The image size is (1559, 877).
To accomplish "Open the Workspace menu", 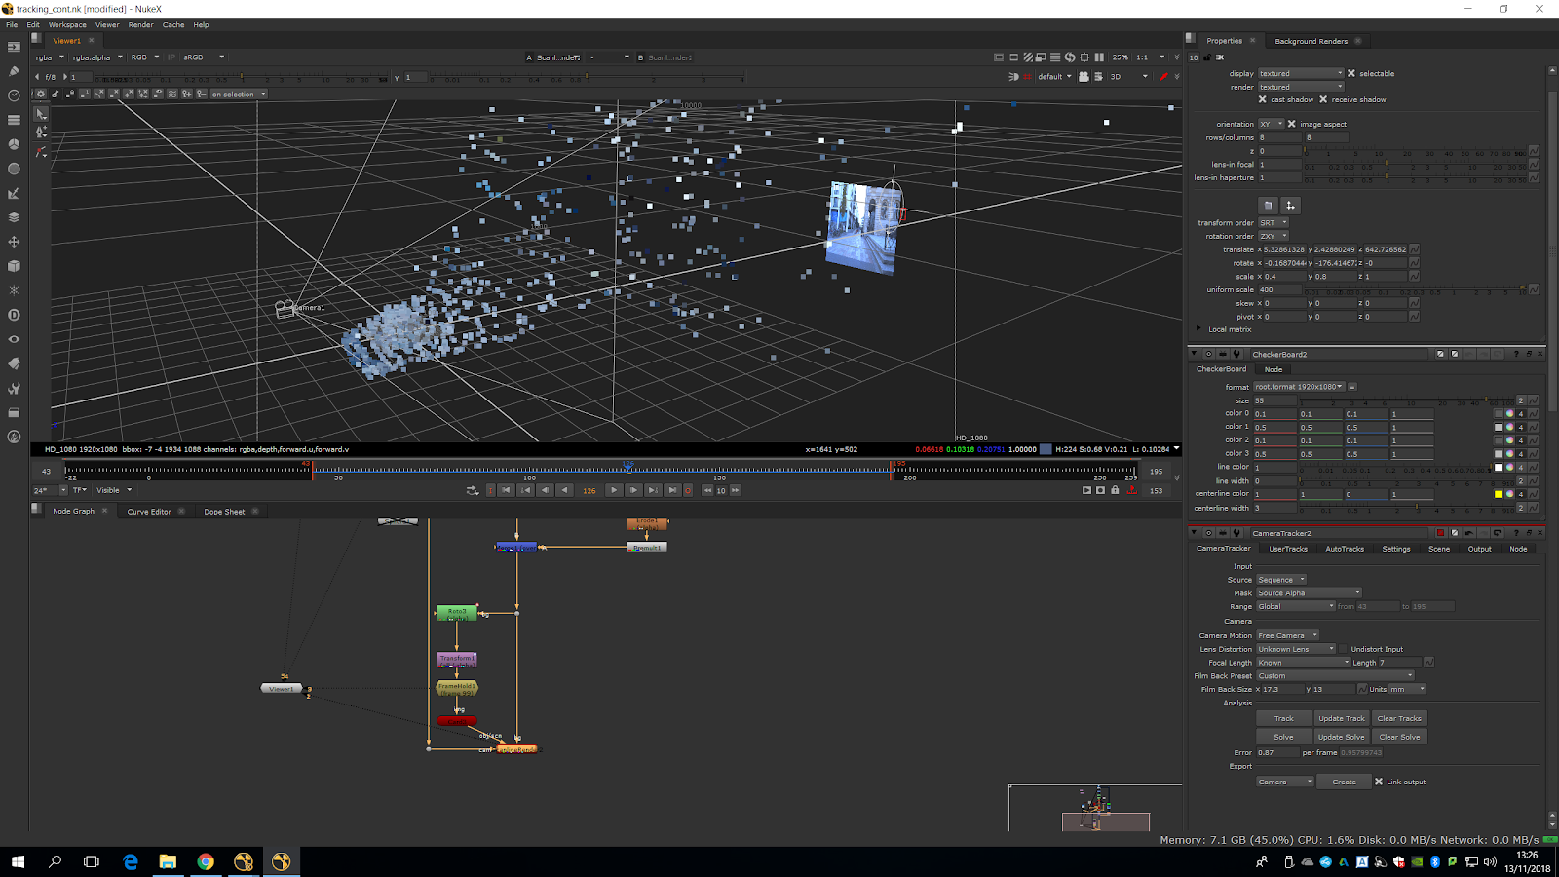I will tap(67, 25).
